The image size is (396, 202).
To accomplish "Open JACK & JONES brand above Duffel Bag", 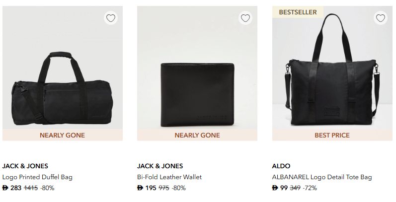I will click(25, 166).
